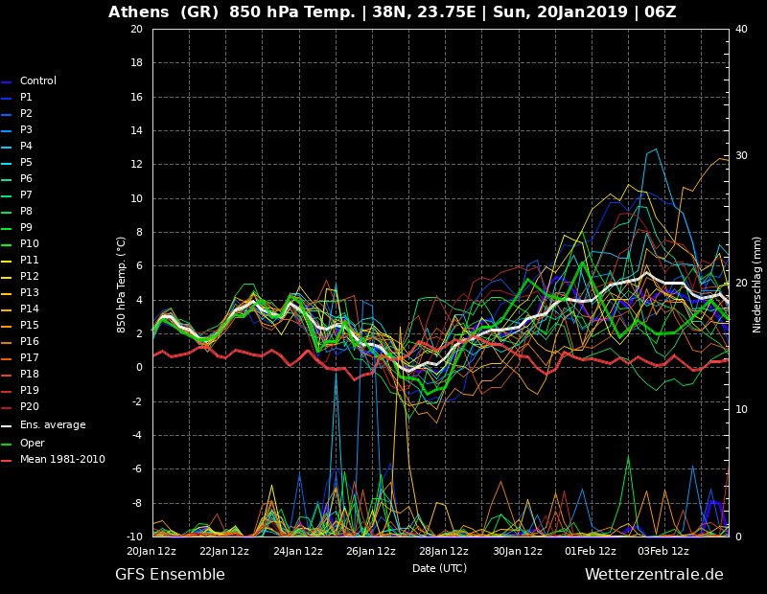The width and height of the screenshot is (767, 594).
Task: Select the P7 legend label
Action: [26, 194]
